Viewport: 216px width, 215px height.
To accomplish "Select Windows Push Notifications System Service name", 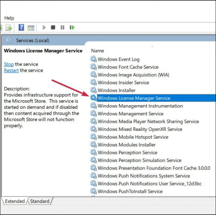I will [144, 176].
